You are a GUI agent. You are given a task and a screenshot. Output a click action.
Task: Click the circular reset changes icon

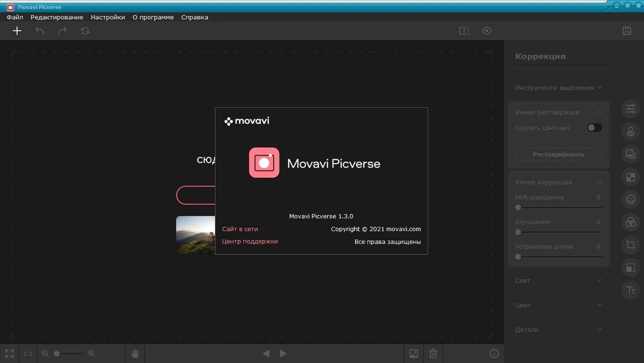click(x=85, y=31)
